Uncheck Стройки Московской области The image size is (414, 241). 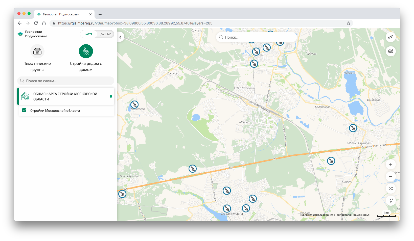(24, 110)
